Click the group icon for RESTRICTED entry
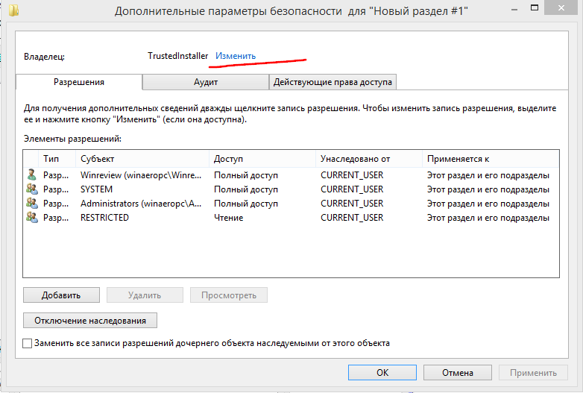Screen dimensions: 583x393 (x=32, y=217)
